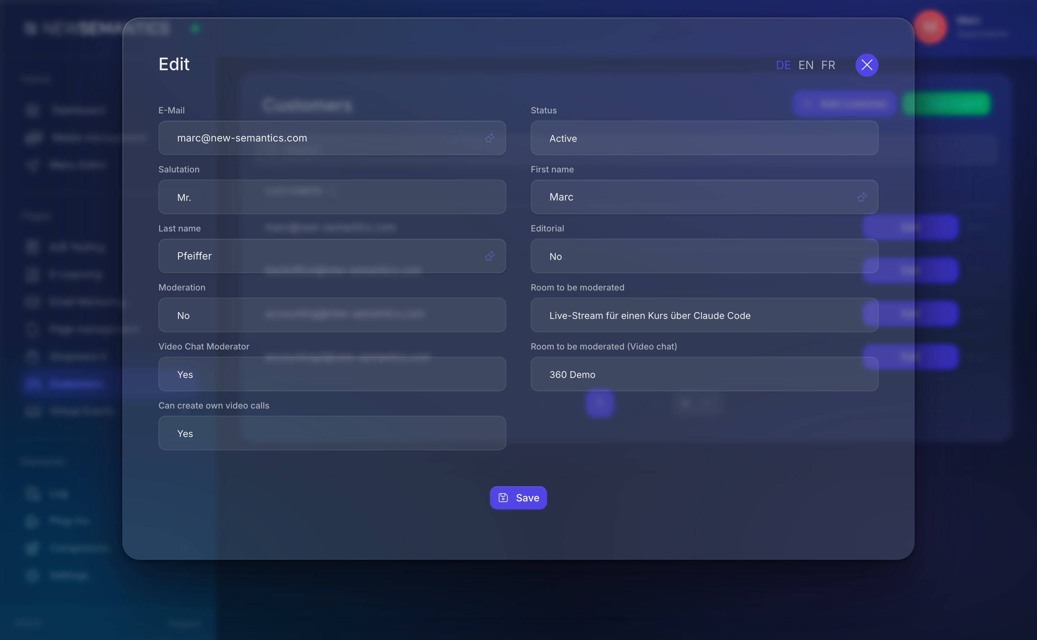Click the Room to be moderated label
This screenshot has height=640, width=1037.
[577, 287]
